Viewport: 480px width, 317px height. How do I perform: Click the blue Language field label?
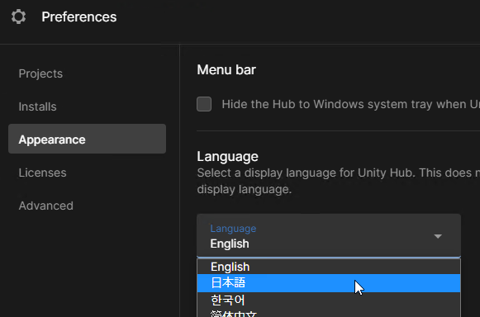(x=233, y=229)
